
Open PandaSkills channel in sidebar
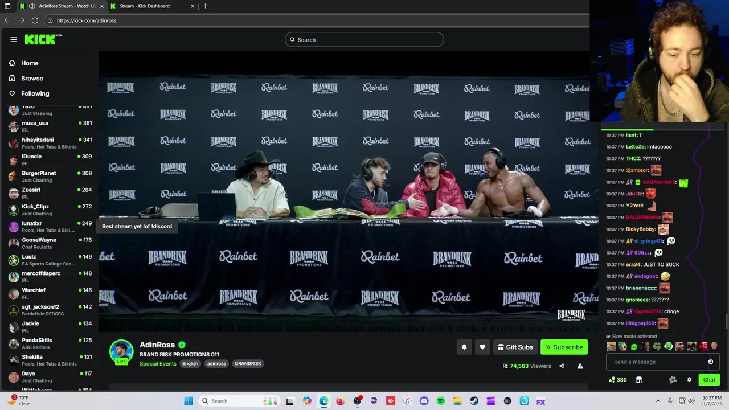(50, 343)
